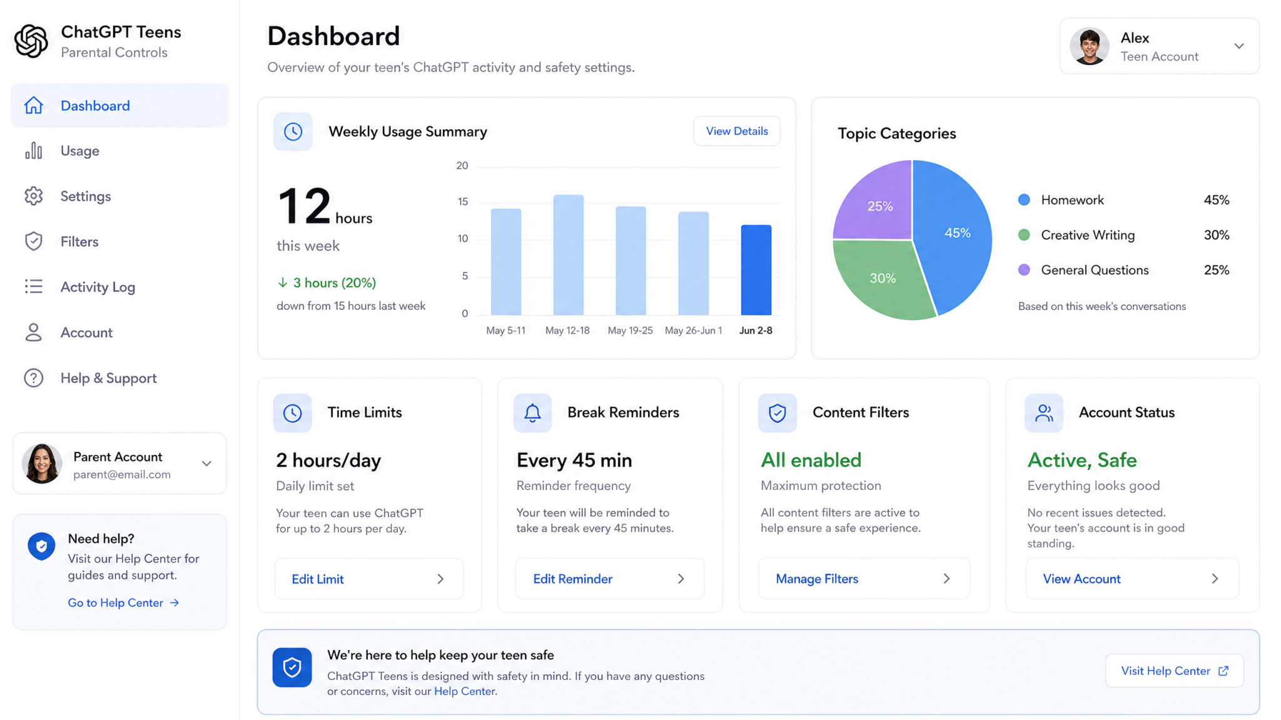Click the inline Help Center link in banner
The height and width of the screenshot is (720, 1281).
pyautogui.click(x=464, y=691)
